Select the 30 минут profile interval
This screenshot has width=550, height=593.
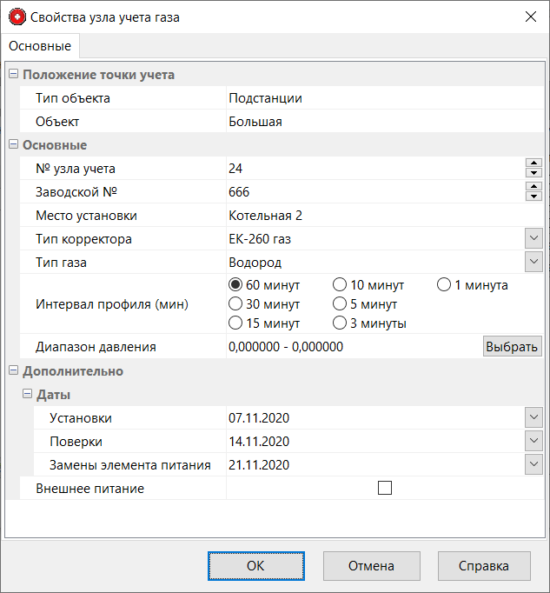point(235,304)
